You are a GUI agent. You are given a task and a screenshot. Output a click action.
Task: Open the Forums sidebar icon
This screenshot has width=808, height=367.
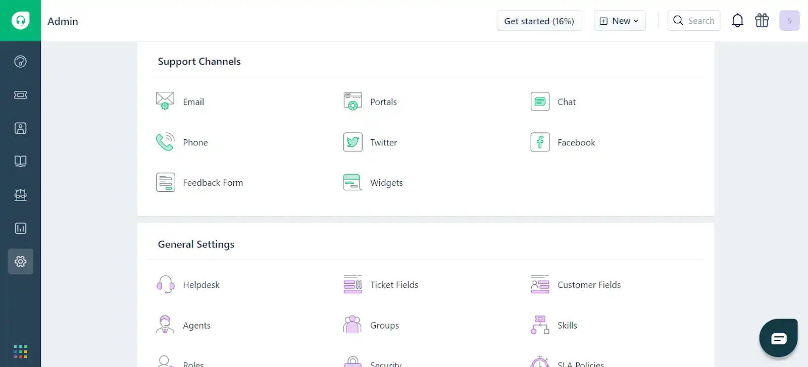[20, 195]
